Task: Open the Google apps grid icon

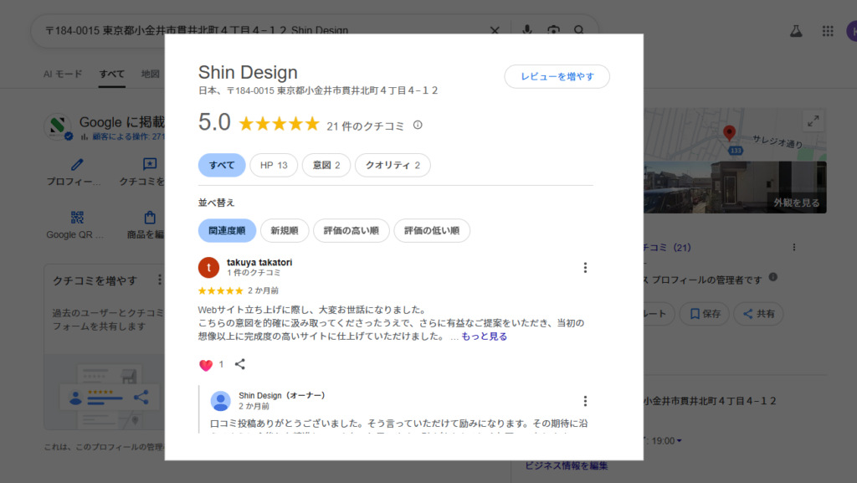Action: 828,31
